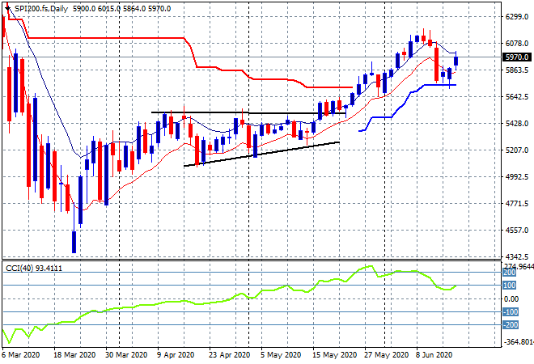Click the -200 level tag on CCI scale

pos(511,325)
